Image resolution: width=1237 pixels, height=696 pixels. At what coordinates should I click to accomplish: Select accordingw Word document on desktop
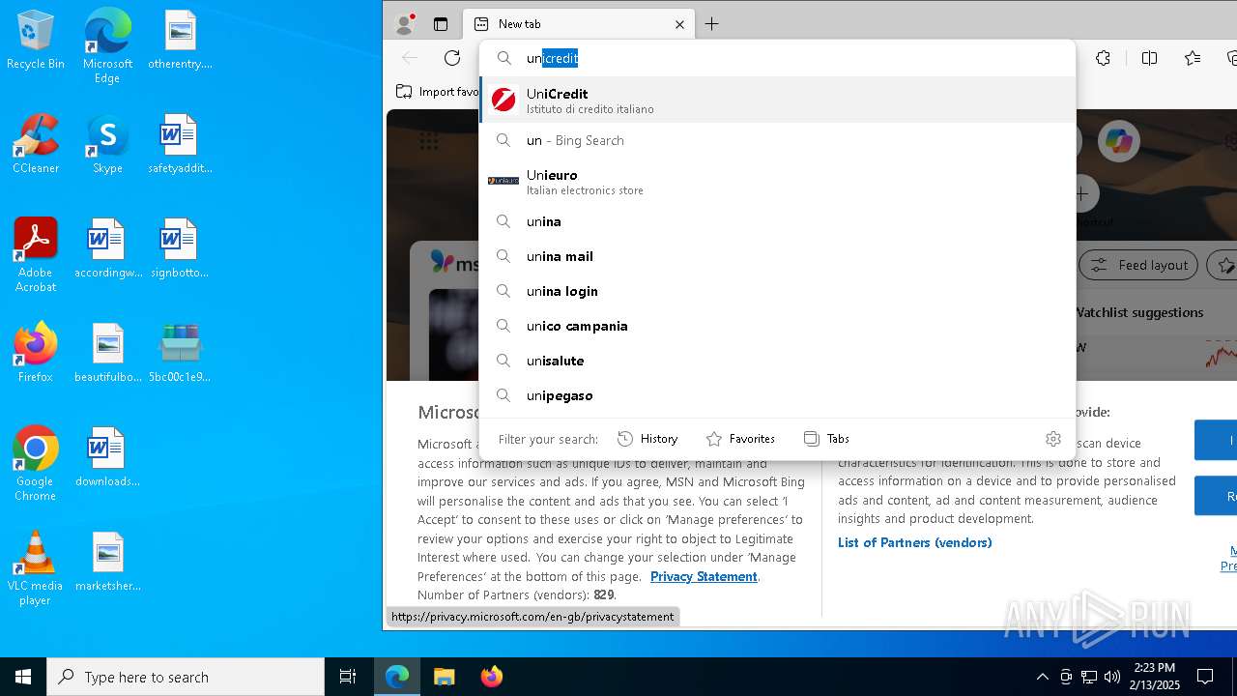pyautogui.click(x=107, y=249)
